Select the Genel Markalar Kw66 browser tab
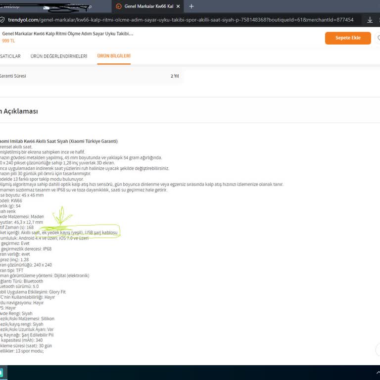The height and width of the screenshot is (380, 380). pyautogui.click(x=147, y=6)
